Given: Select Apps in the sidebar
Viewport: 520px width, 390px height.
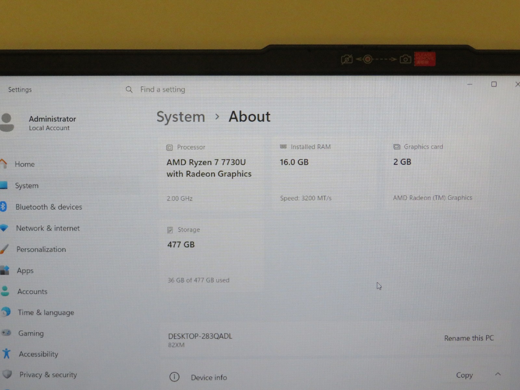Looking at the screenshot, I should [x=25, y=270].
